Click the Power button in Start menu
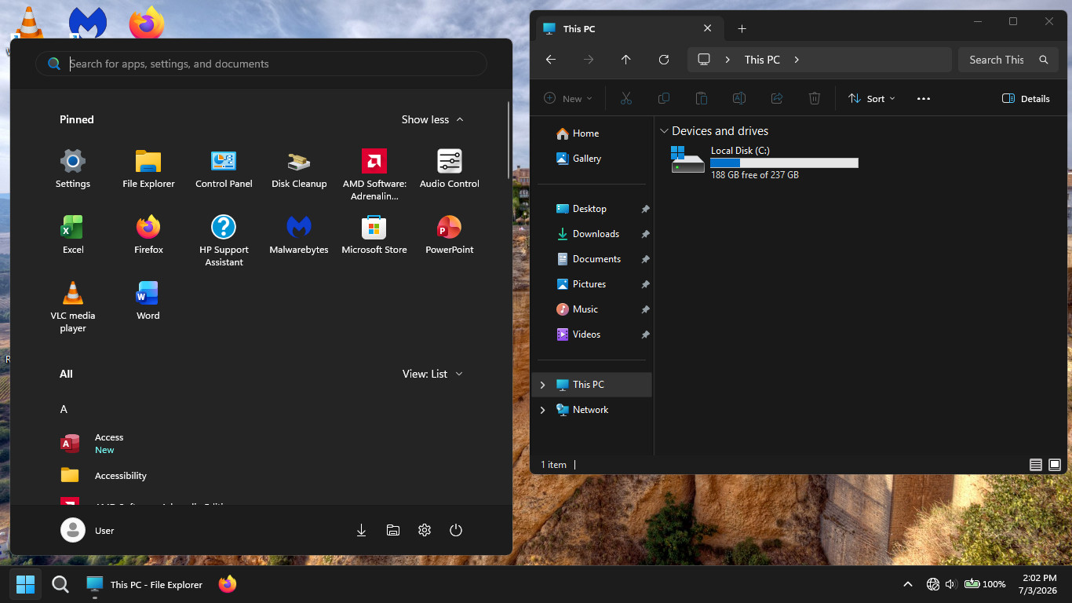The image size is (1072, 603). coord(456,530)
